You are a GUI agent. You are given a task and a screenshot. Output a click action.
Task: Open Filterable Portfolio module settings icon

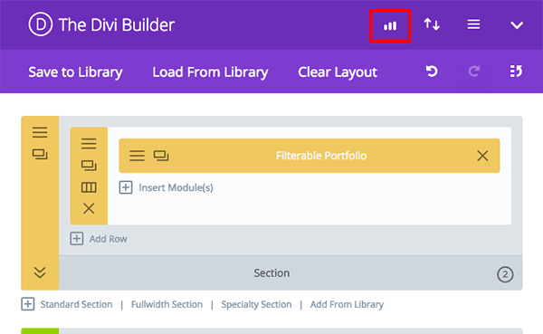[137, 156]
